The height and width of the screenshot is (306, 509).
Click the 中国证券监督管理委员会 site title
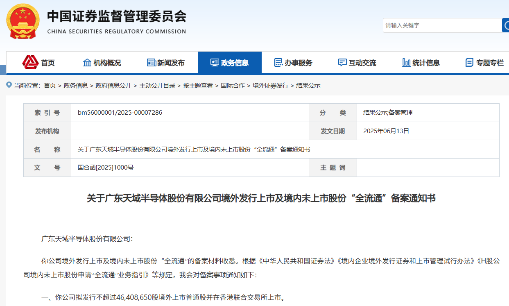tap(117, 16)
